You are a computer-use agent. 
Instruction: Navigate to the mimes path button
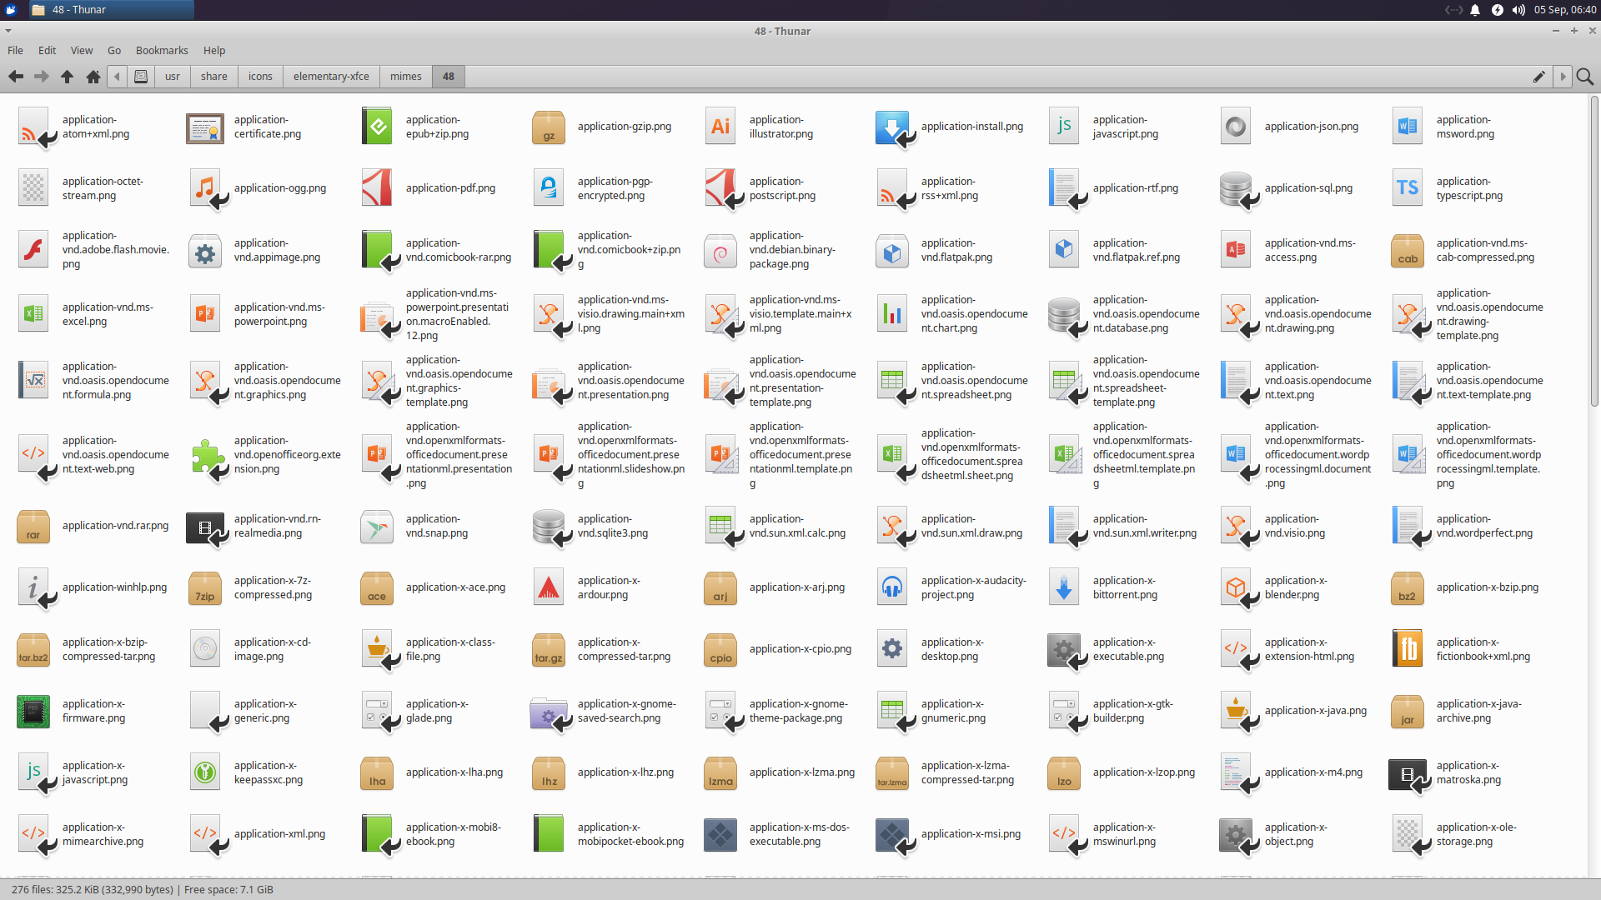[406, 77]
